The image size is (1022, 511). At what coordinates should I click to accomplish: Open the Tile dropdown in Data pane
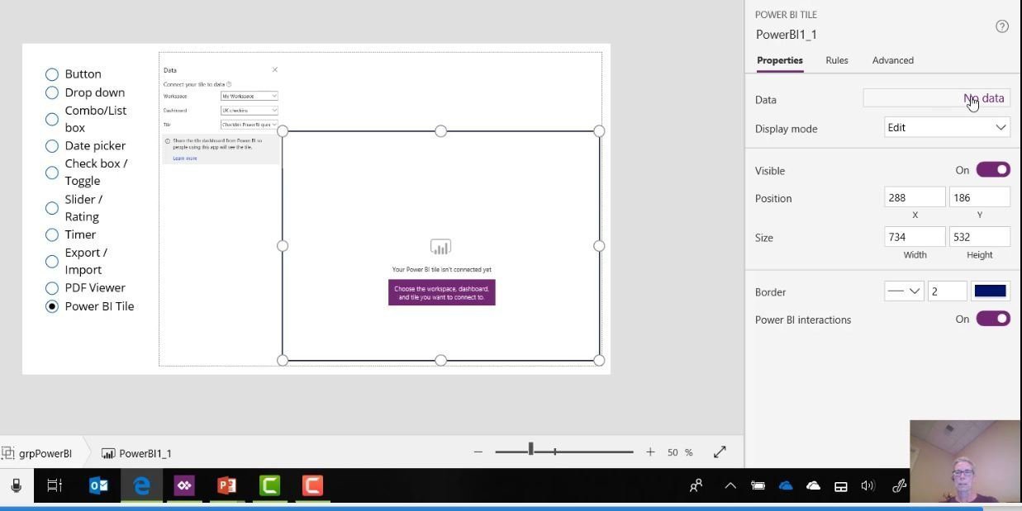point(250,125)
